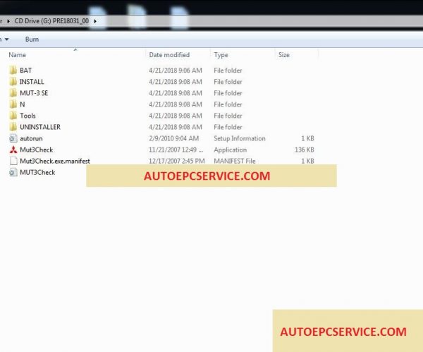Sort by the Type column header
The image size is (423, 352).
pyautogui.click(x=221, y=55)
